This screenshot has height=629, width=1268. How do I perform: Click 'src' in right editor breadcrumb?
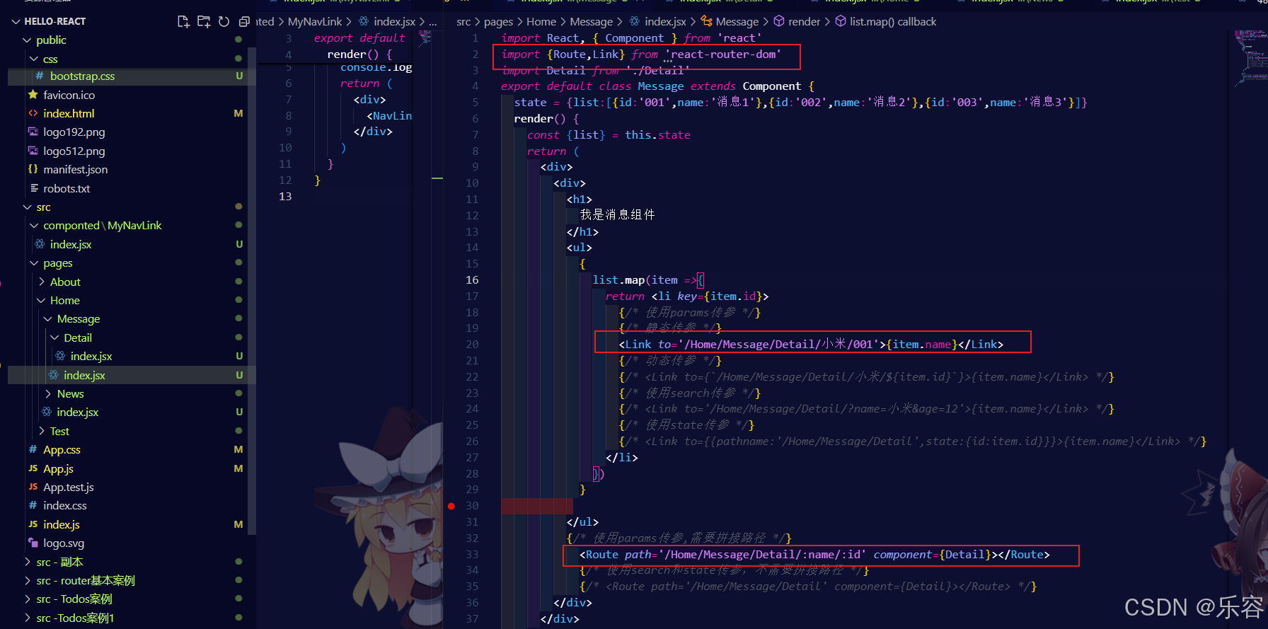tap(463, 22)
